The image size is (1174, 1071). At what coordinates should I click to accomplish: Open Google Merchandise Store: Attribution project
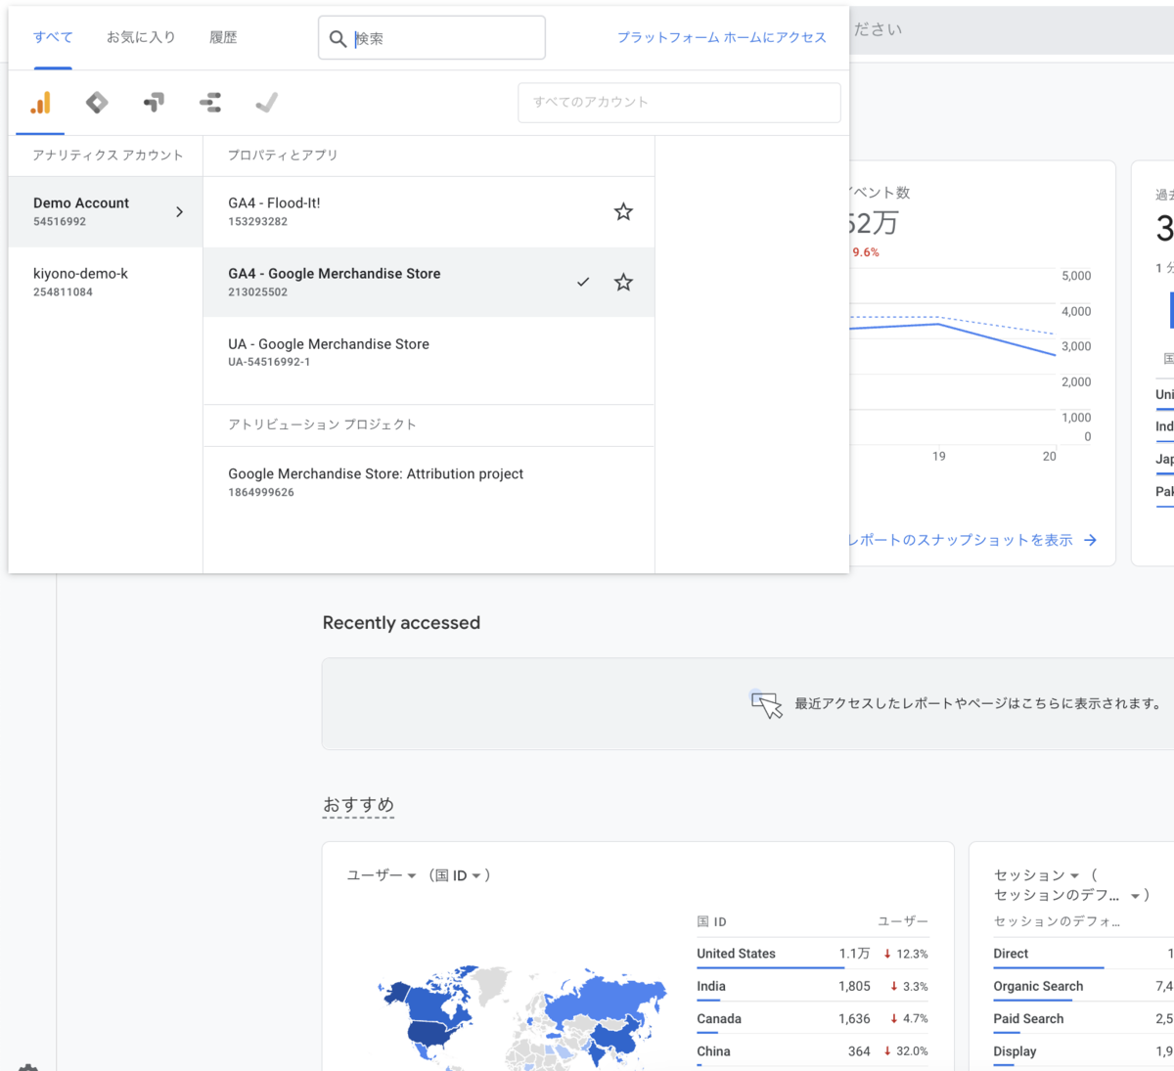coord(429,482)
